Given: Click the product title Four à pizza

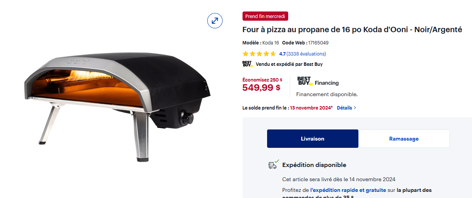Looking at the screenshot, I should [352, 30].
